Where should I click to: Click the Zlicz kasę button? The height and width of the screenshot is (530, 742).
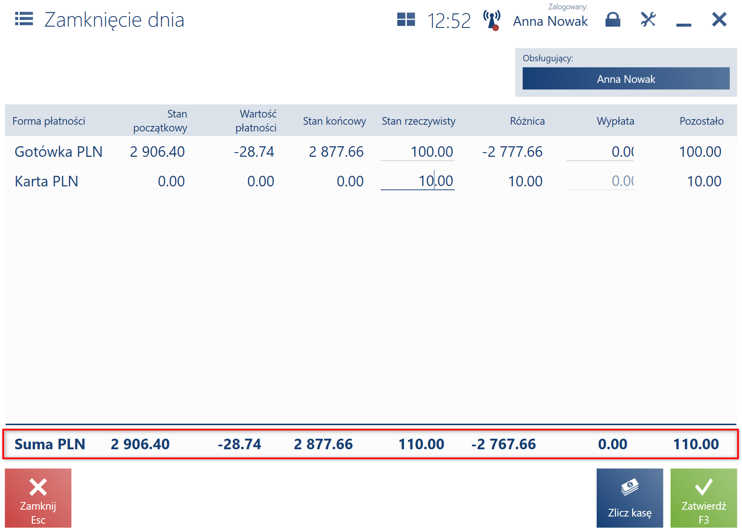tap(630, 498)
